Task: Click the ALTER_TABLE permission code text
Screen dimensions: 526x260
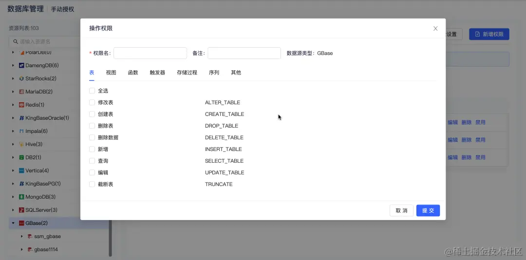Action: tap(223, 102)
